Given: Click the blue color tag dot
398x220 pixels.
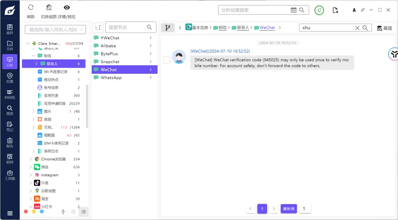Looking at the screenshot, I should pyautogui.click(x=42, y=212).
